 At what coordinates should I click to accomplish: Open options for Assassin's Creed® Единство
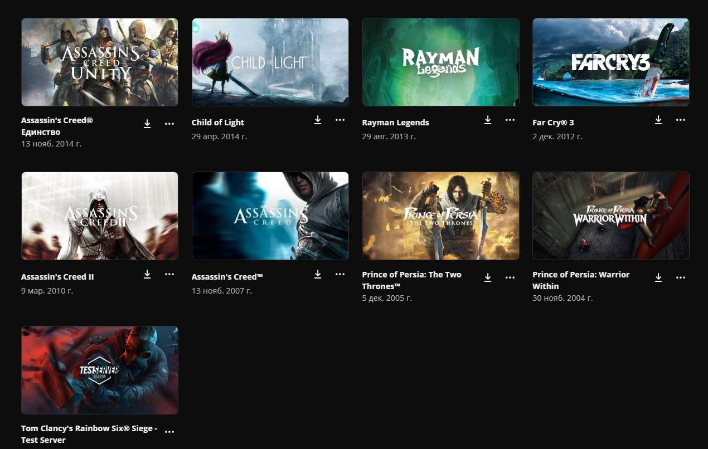169,124
